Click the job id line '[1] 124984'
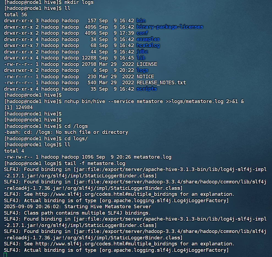272x257 pixels. click(18, 107)
